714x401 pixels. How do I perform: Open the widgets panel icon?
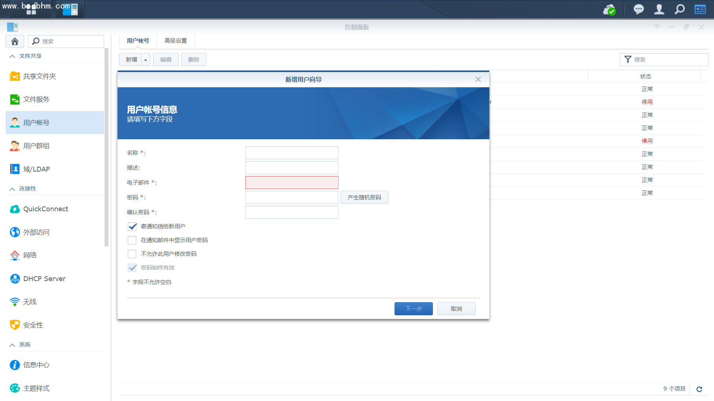pyautogui.click(x=700, y=9)
